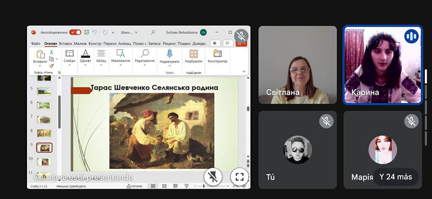The image size is (432, 199).
Task: Open the Шевч... file name dropdown
Action: [130, 33]
